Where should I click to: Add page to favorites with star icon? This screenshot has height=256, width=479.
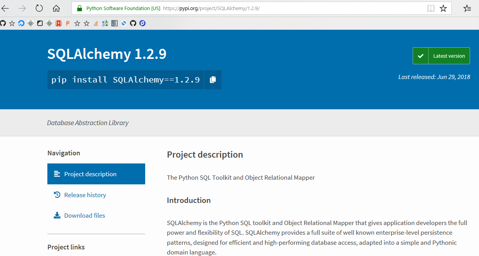pos(443,8)
